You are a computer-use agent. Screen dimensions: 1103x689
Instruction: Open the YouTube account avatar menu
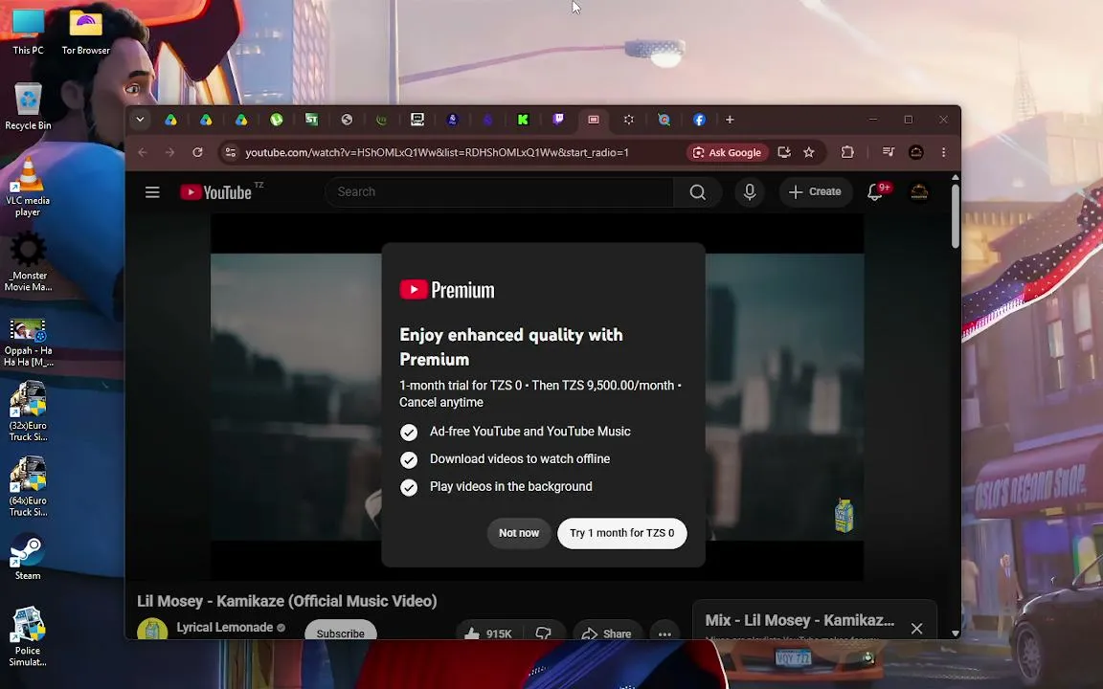click(x=919, y=192)
